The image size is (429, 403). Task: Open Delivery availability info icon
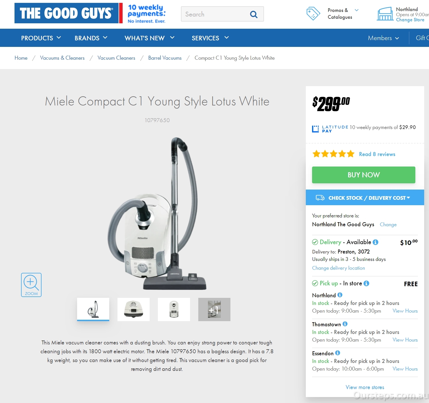click(376, 242)
